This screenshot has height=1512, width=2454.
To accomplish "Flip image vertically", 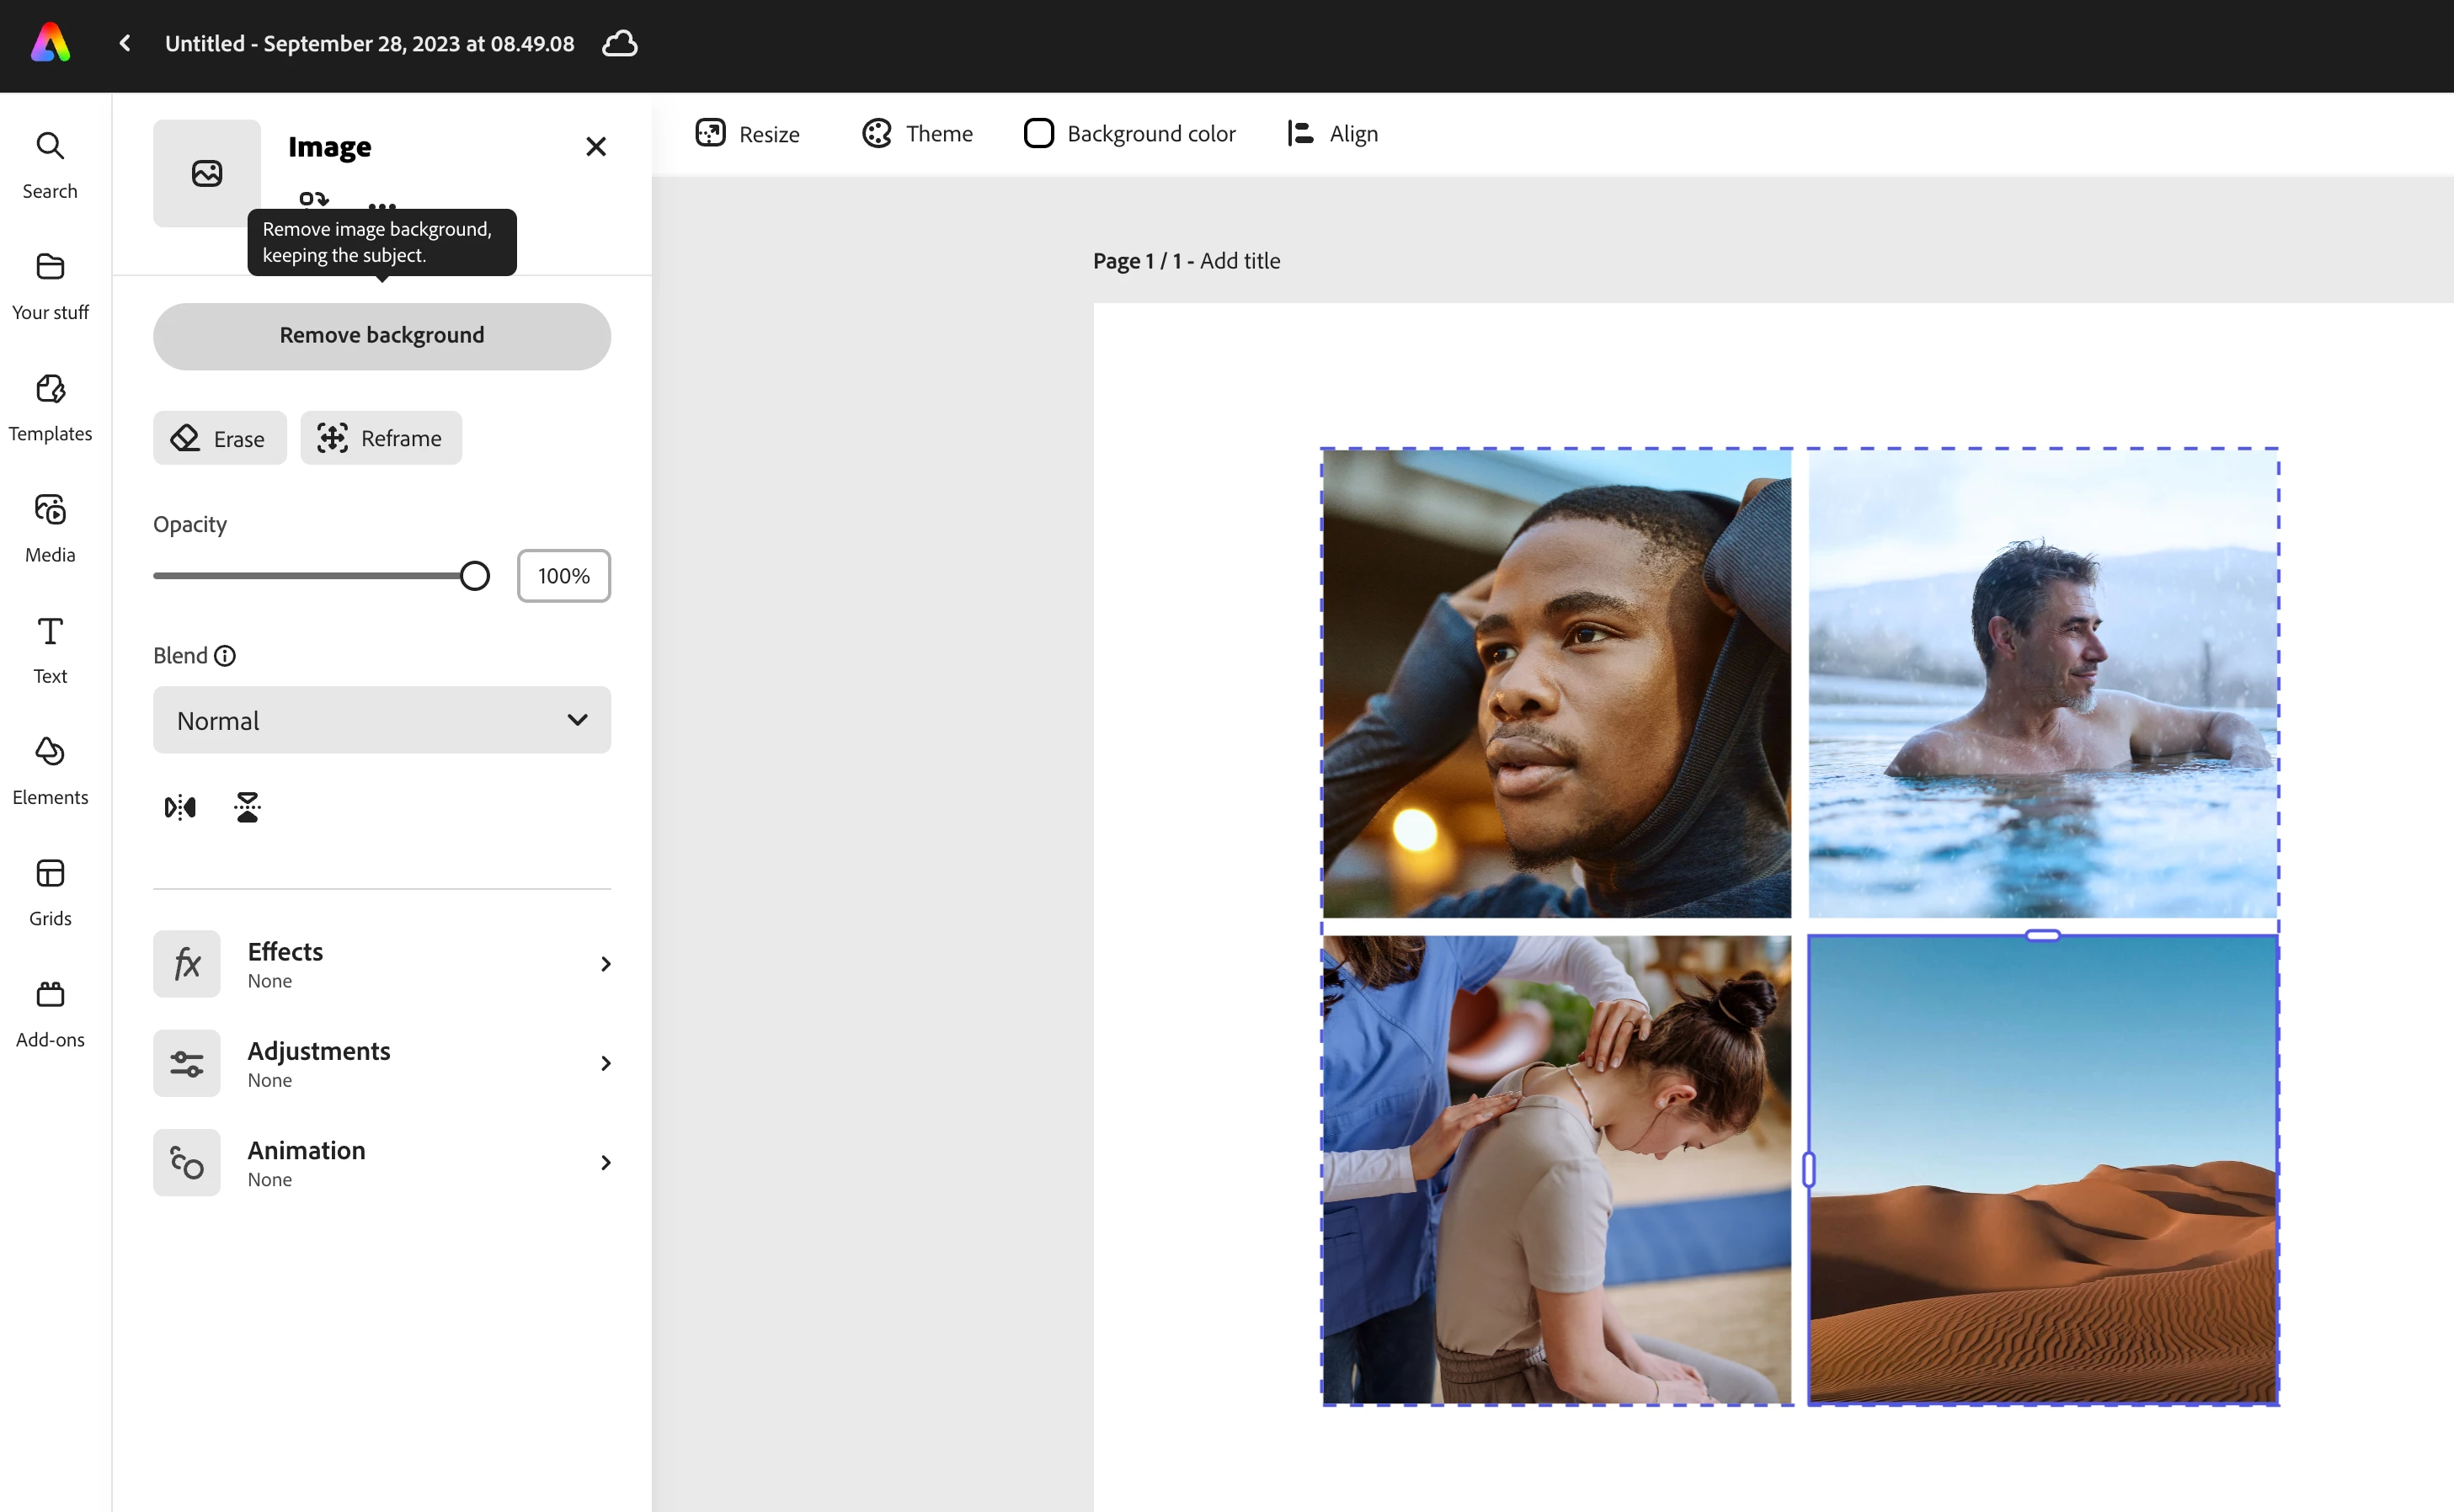I will (247, 807).
